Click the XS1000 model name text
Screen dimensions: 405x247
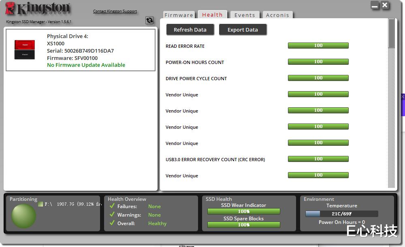coord(55,43)
